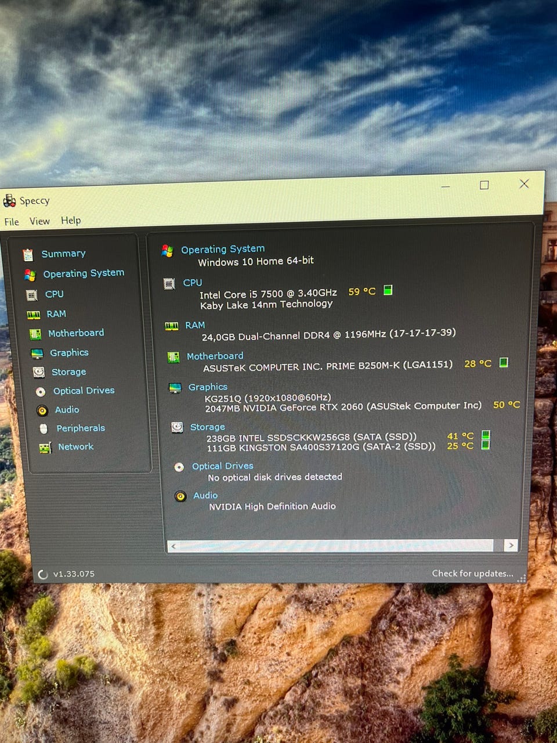Click the Storage heading link in summary
This screenshot has height=743, width=557.
(x=207, y=427)
